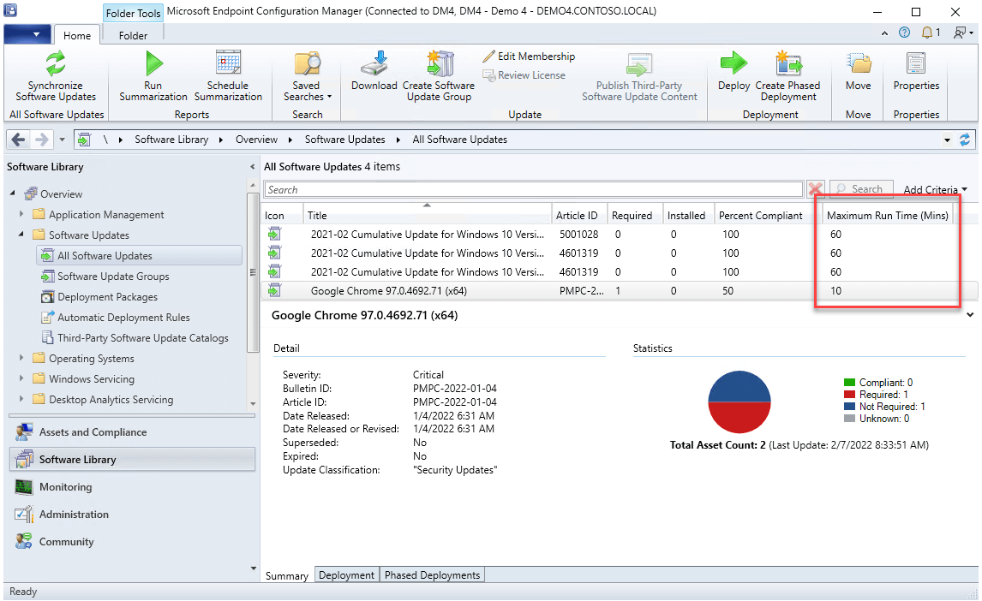Select All Software Updates tree item
The width and height of the screenshot is (982, 601).
click(x=139, y=255)
